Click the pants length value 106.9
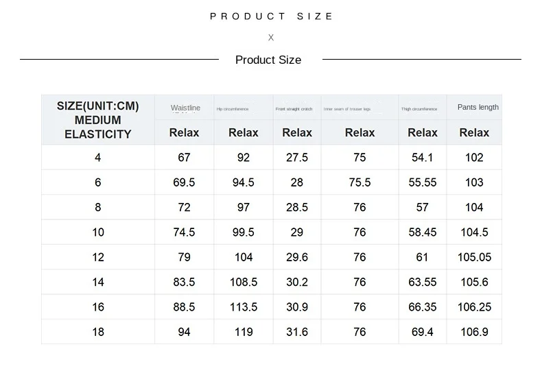Viewport: 542px width, 373px height. coord(474,332)
